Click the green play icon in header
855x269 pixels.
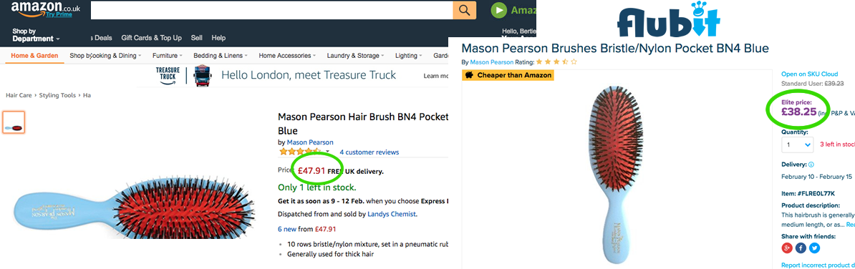click(x=498, y=10)
